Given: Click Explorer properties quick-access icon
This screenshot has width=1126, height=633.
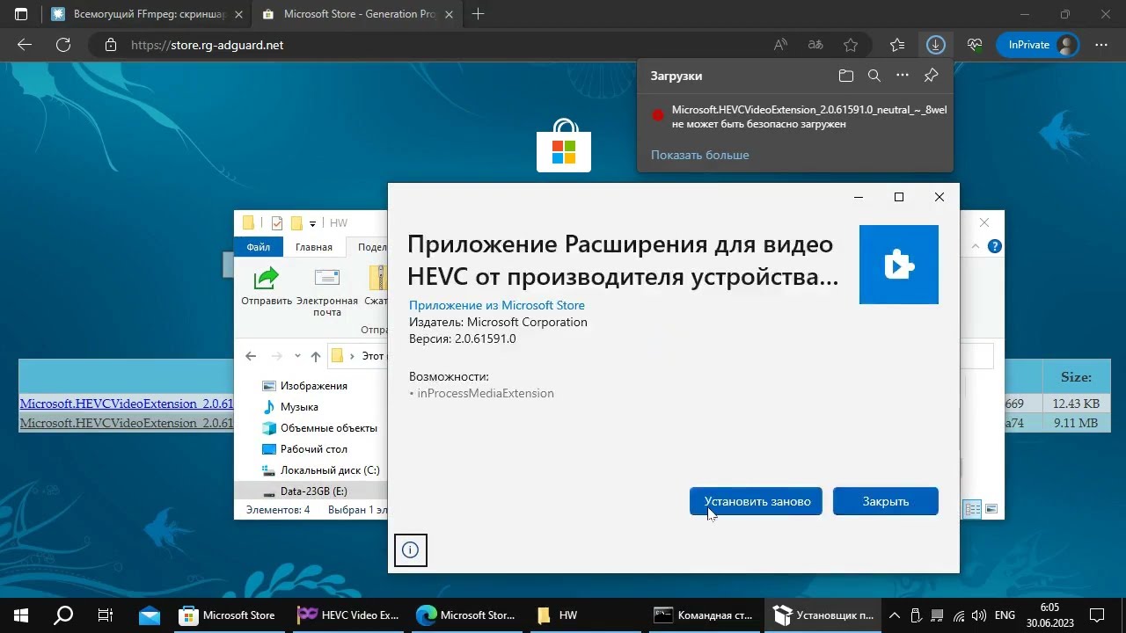Looking at the screenshot, I should coord(277,223).
